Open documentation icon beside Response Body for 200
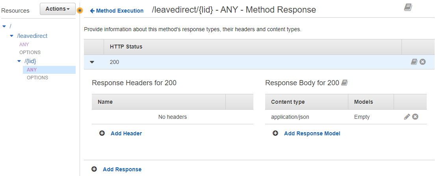 coord(344,83)
